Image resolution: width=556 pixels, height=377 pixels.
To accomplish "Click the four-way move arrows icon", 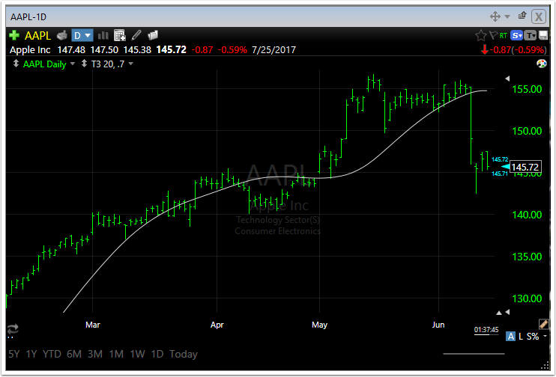I will (495, 16).
